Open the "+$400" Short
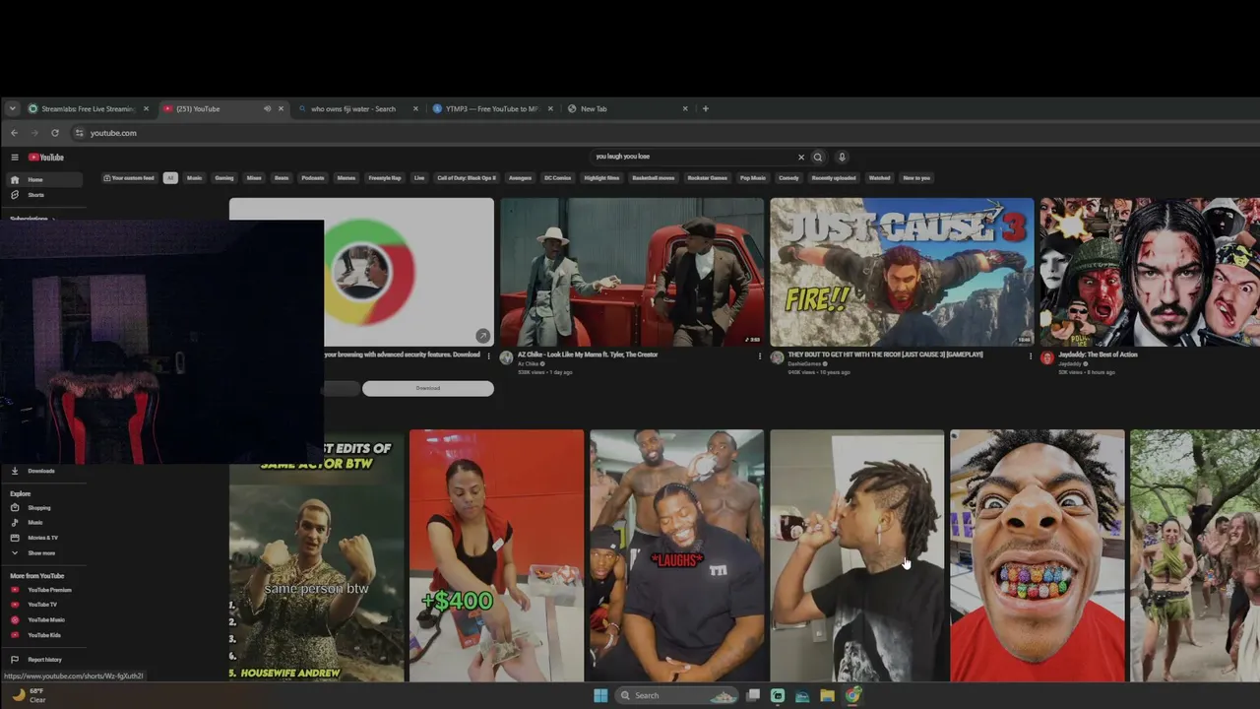This screenshot has width=1260, height=709. (x=496, y=555)
